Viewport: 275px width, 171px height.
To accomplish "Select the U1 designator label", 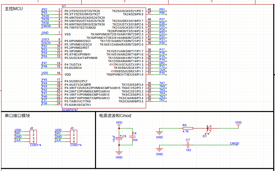I will pos(64,6).
